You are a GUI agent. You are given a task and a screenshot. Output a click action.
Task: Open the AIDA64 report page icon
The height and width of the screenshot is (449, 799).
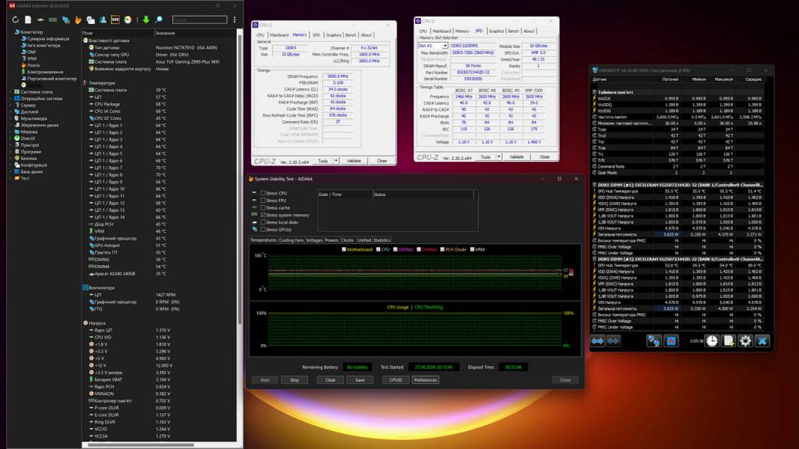tap(28, 19)
